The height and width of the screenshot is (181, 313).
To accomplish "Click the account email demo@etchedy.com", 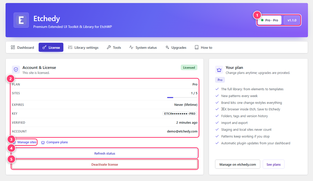I will coord(182,131).
